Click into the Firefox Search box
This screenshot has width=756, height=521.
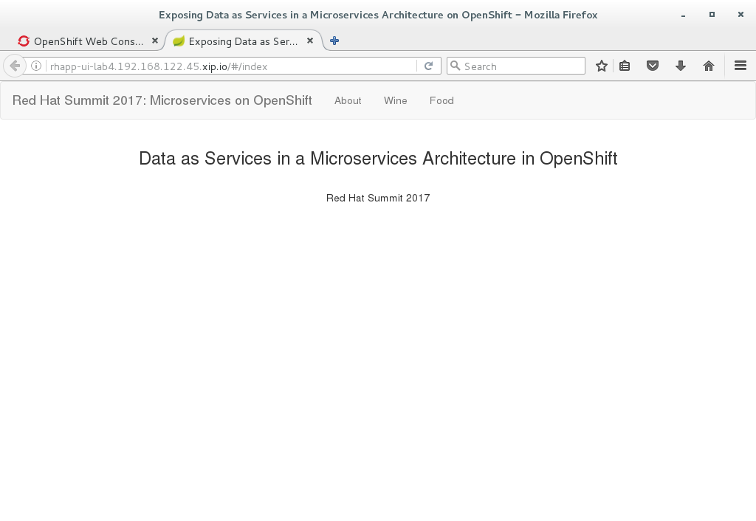516,66
